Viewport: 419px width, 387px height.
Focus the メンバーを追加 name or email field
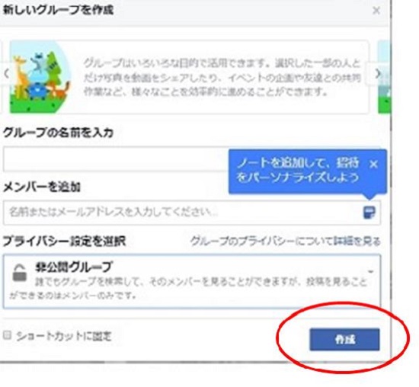[192, 213]
